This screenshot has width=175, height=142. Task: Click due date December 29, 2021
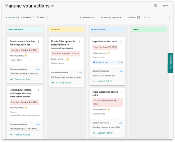[108, 102]
